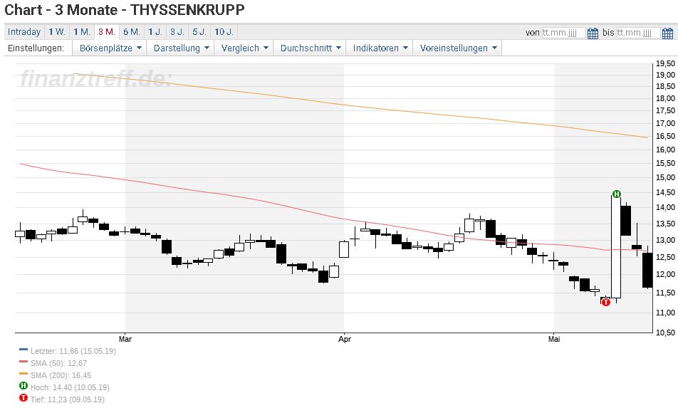The image size is (678, 408).
Task: Click 'Letzter: 11,66 (15.05.19)' legend text
Action: click(x=73, y=351)
